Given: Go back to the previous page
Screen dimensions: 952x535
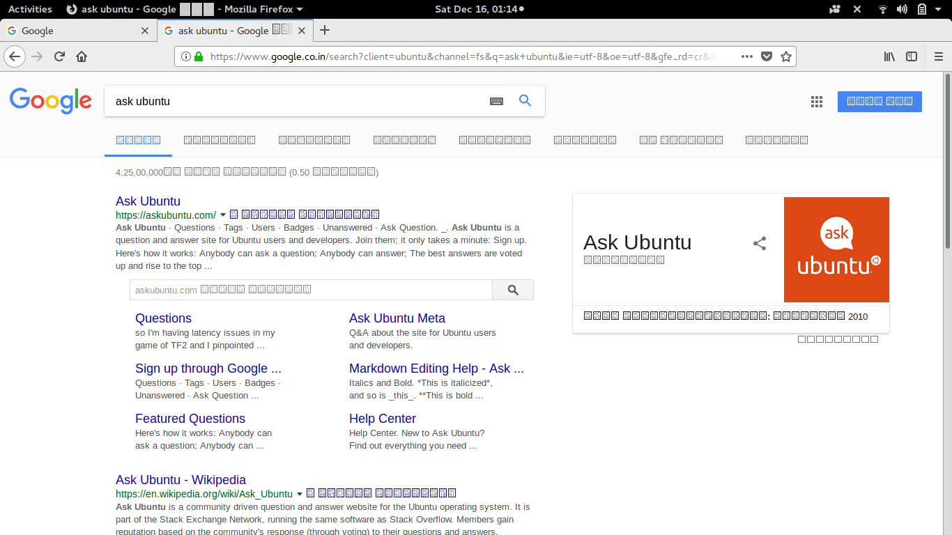Looking at the screenshot, I should click(x=15, y=56).
